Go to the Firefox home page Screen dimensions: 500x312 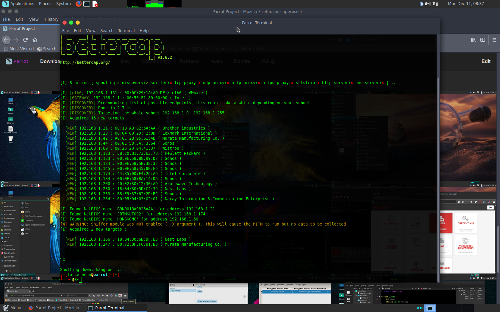(x=35, y=40)
